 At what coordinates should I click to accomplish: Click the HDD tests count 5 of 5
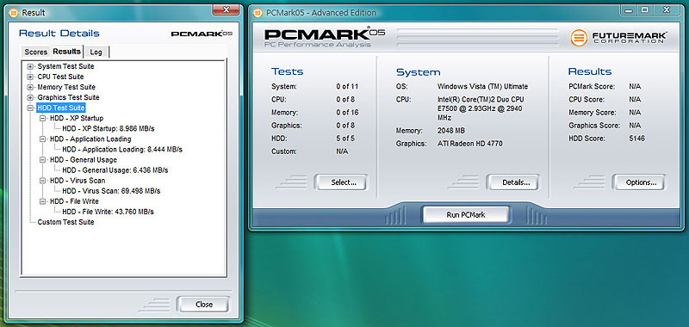pyautogui.click(x=345, y=139)
